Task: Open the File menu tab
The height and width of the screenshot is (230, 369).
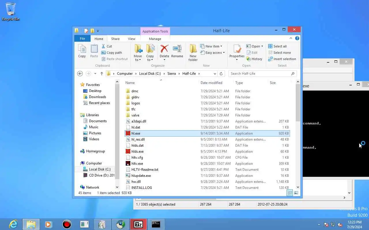Action: tap(82, 39)
